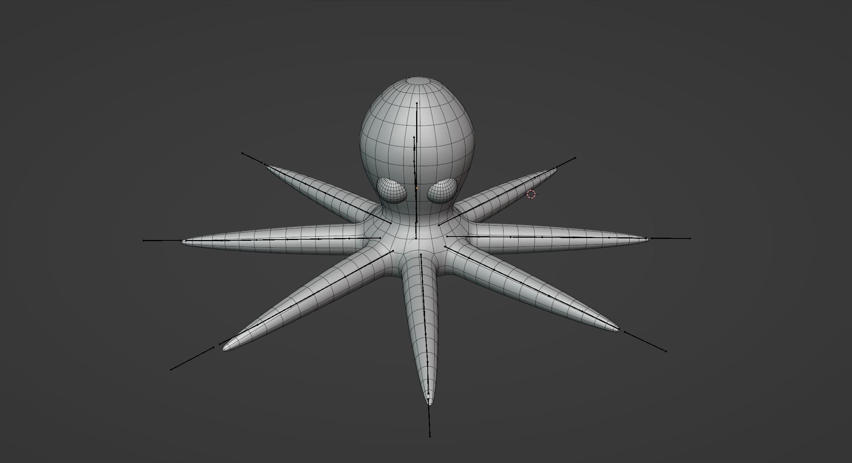Image resolution: width=852 pixels, height=463 pixels.
Task: Click the bone tip beyond upper-left tentacle
Action: [242, 153]
